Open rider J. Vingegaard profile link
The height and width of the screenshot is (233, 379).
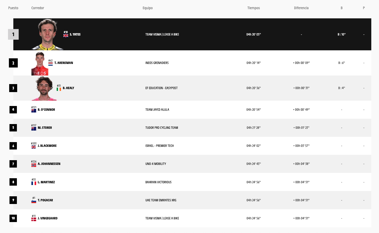point(48,218)
